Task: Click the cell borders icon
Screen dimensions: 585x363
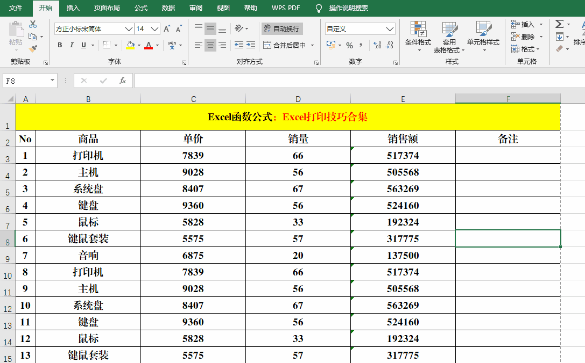Action: (x=107, y=45)
